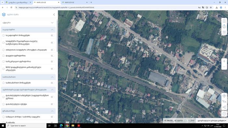The width and height of the screenshot is (228, 128).
Task: Click the middle icon in the upper map tool group
Action: coord(224,27)
